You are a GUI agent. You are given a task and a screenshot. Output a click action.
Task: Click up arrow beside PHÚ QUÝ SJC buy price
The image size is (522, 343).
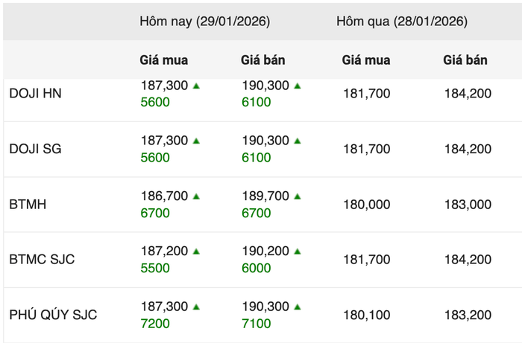(x=196, y=307)
